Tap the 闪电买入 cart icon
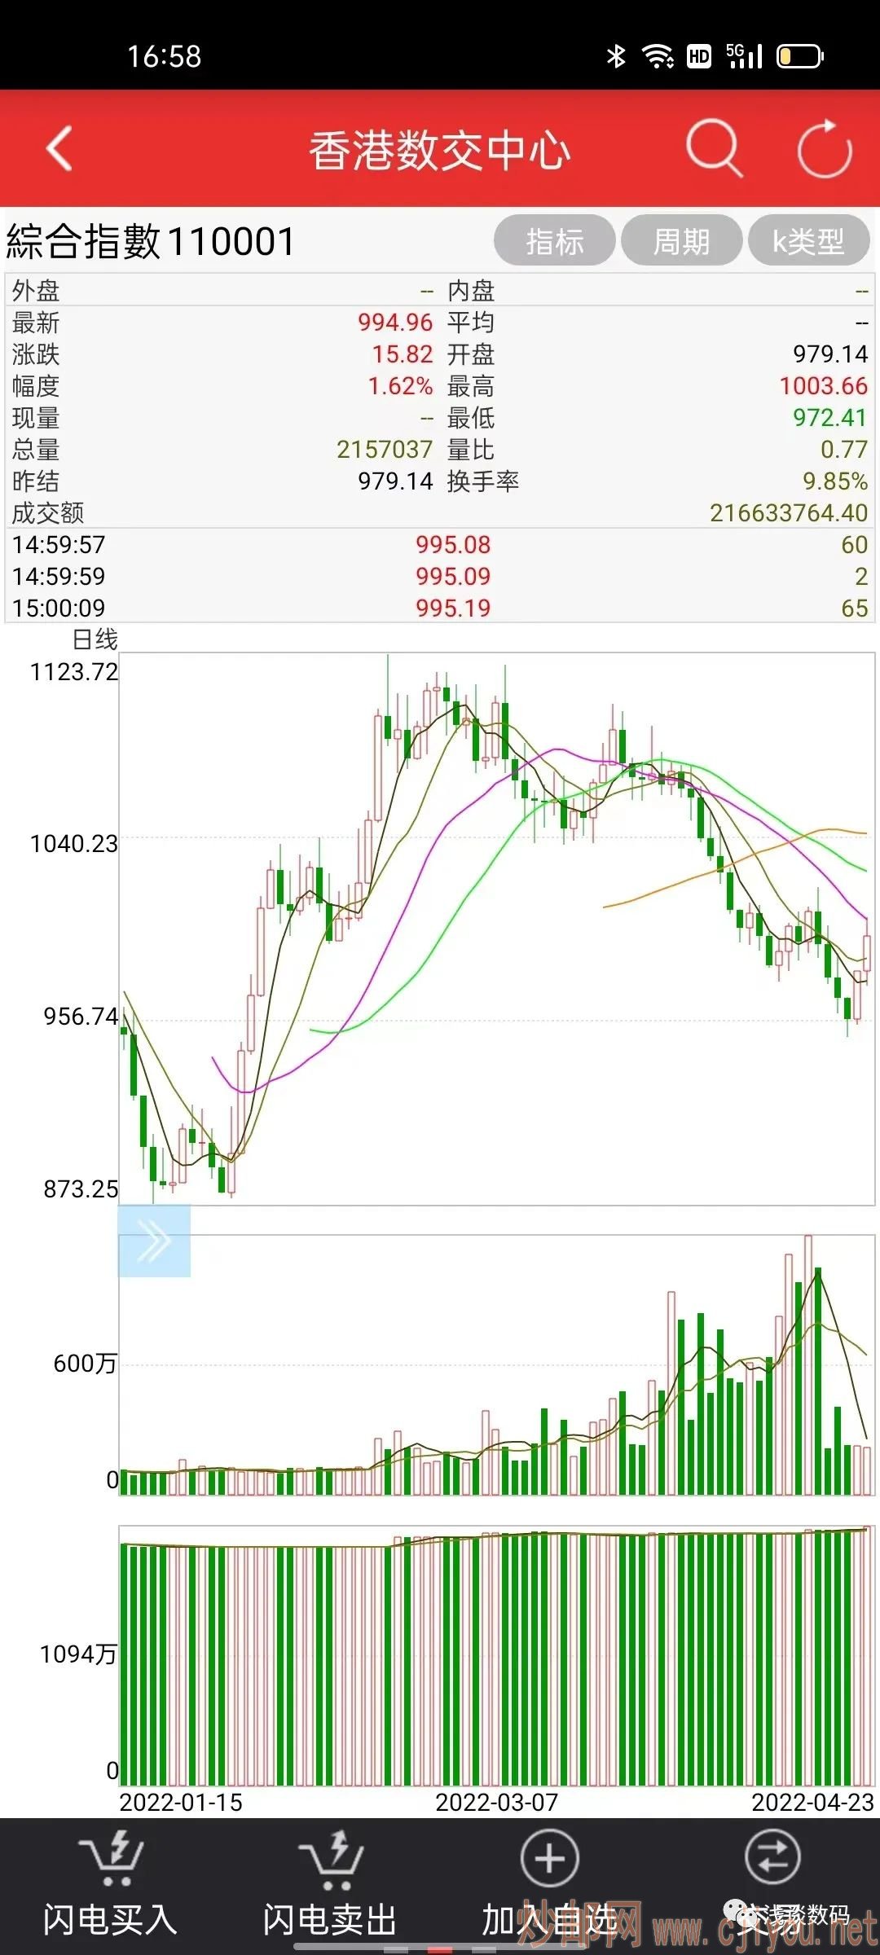880x1955 pixels. coord(112,1859)
